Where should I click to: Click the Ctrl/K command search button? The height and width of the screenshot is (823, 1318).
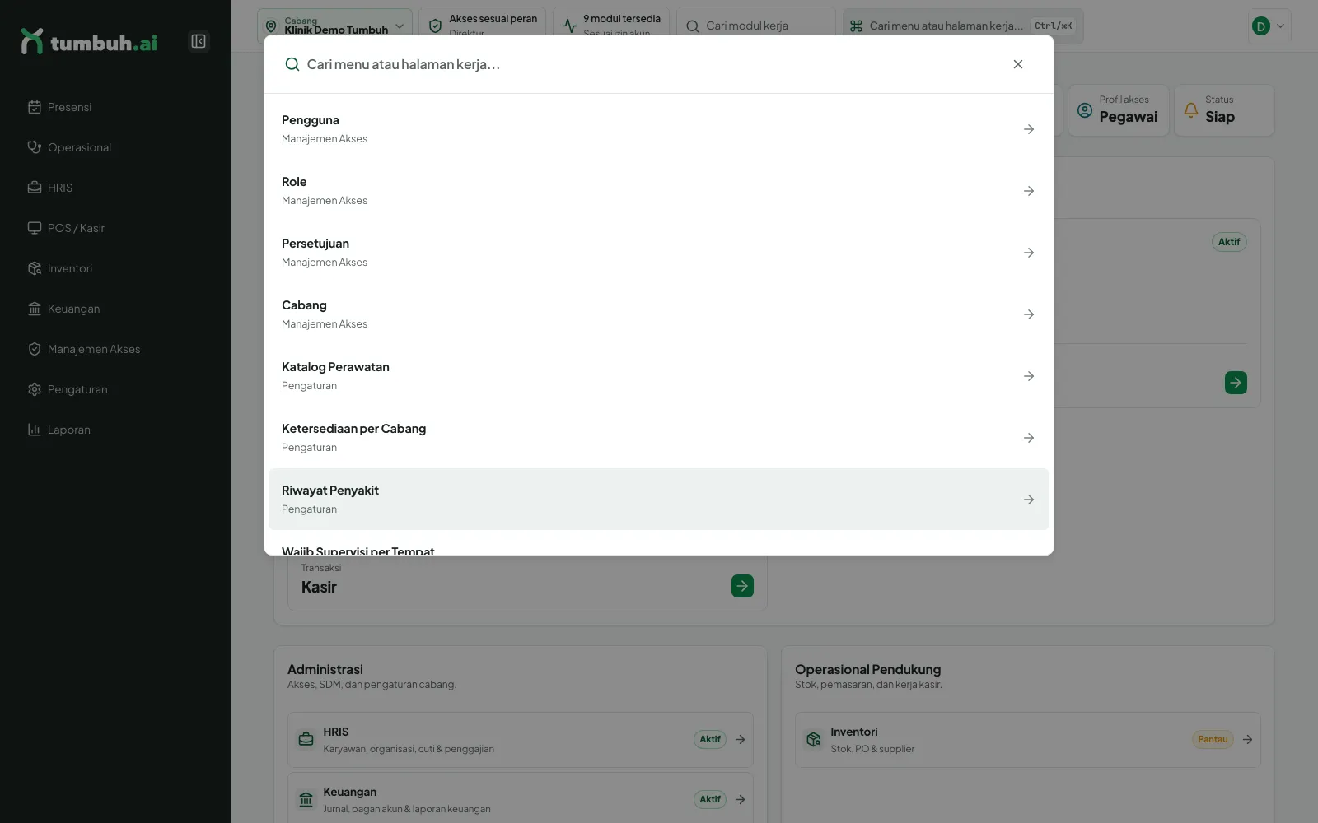(x=962, y=26)
